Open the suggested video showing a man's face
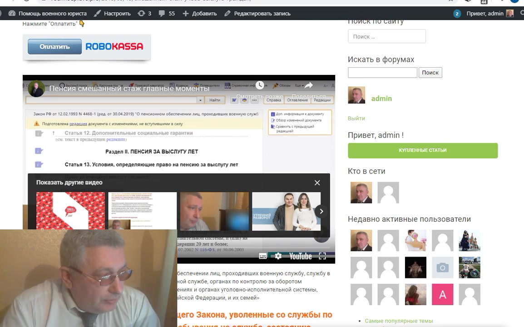 point(214,211)
